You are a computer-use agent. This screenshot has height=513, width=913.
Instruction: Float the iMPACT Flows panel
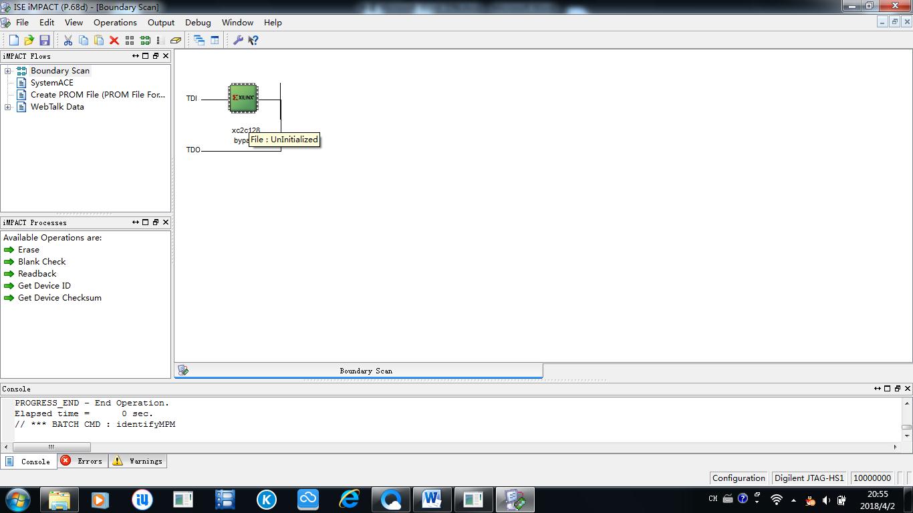tap(156, 56)
